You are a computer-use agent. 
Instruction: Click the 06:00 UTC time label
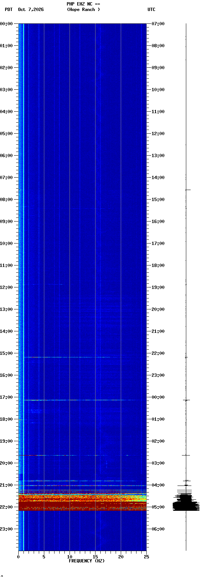pos(158,529)
